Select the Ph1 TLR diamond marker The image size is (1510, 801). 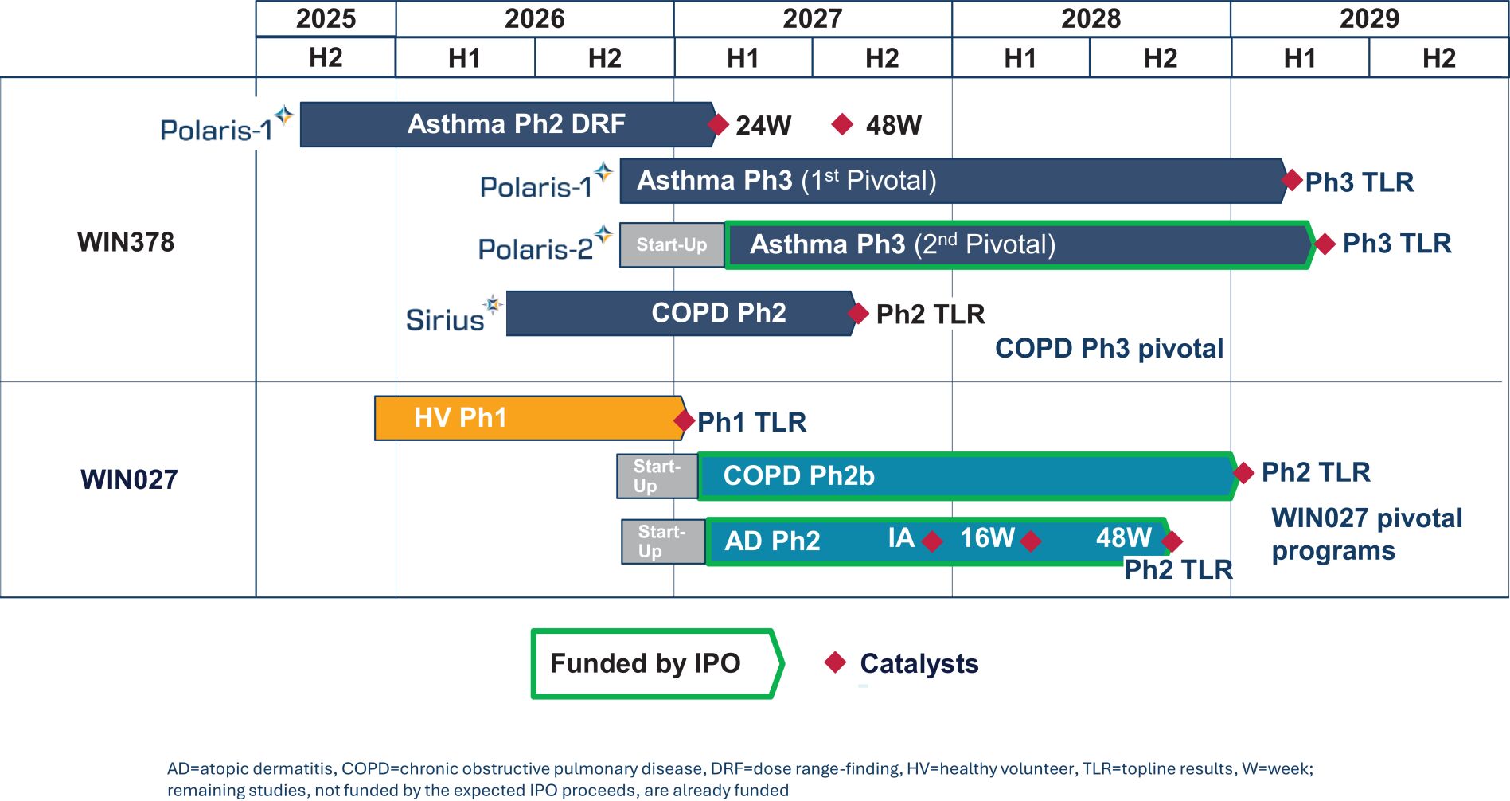684,421
